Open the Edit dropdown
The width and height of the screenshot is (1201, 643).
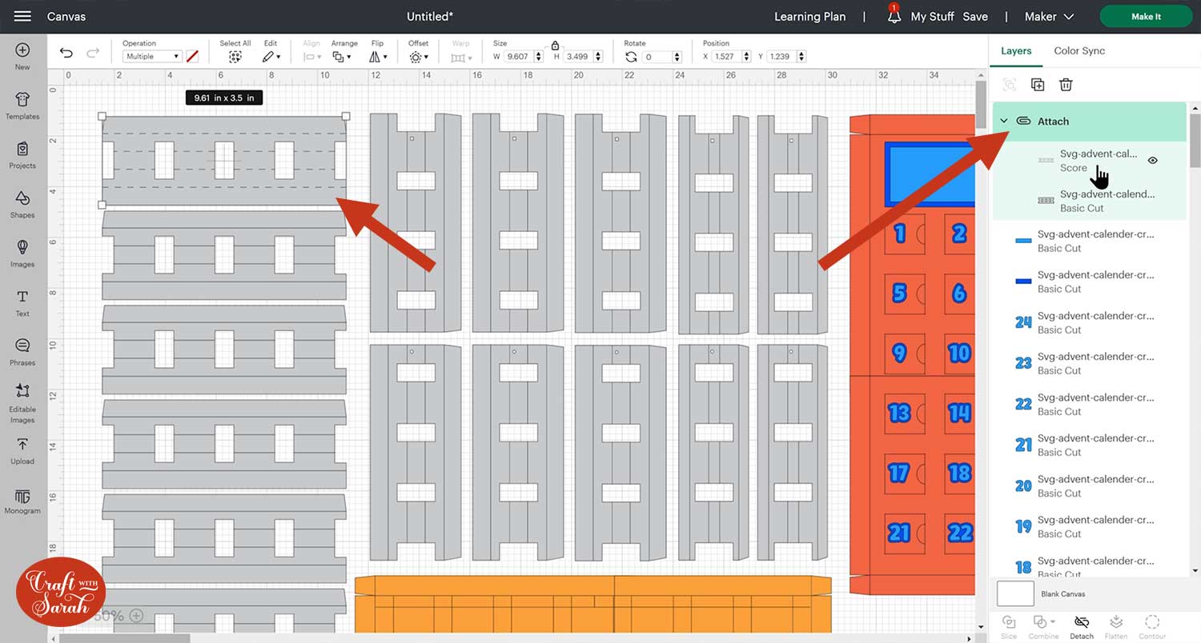tap(271, 57)
